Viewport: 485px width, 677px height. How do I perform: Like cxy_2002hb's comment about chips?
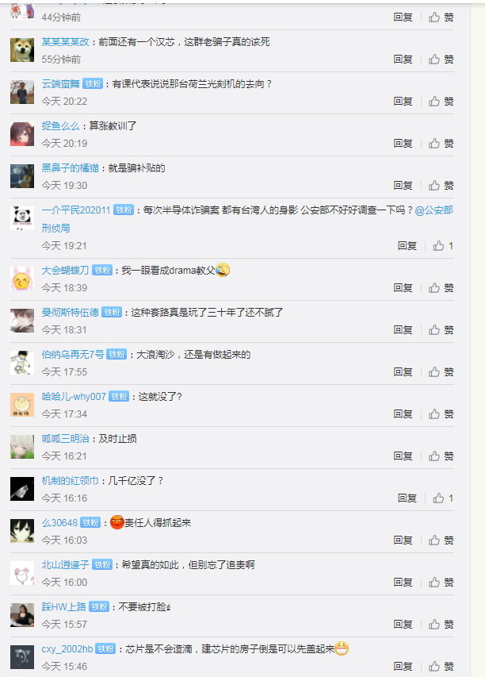(441, 667)
